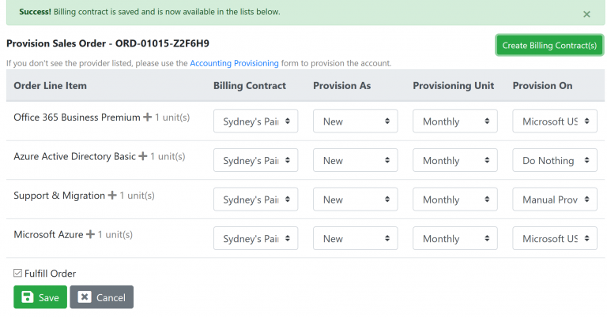Open Provision As dropdown for Azure Active Directory
The image size is (607, 317).
[x=355, y=161]
